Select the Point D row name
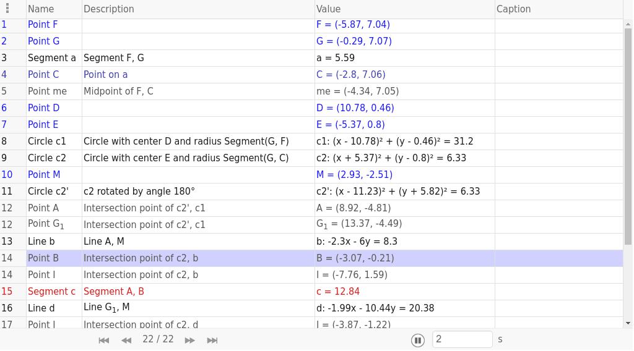The height and width of the screenshot is (351, 634). click(x=44, y=108)
